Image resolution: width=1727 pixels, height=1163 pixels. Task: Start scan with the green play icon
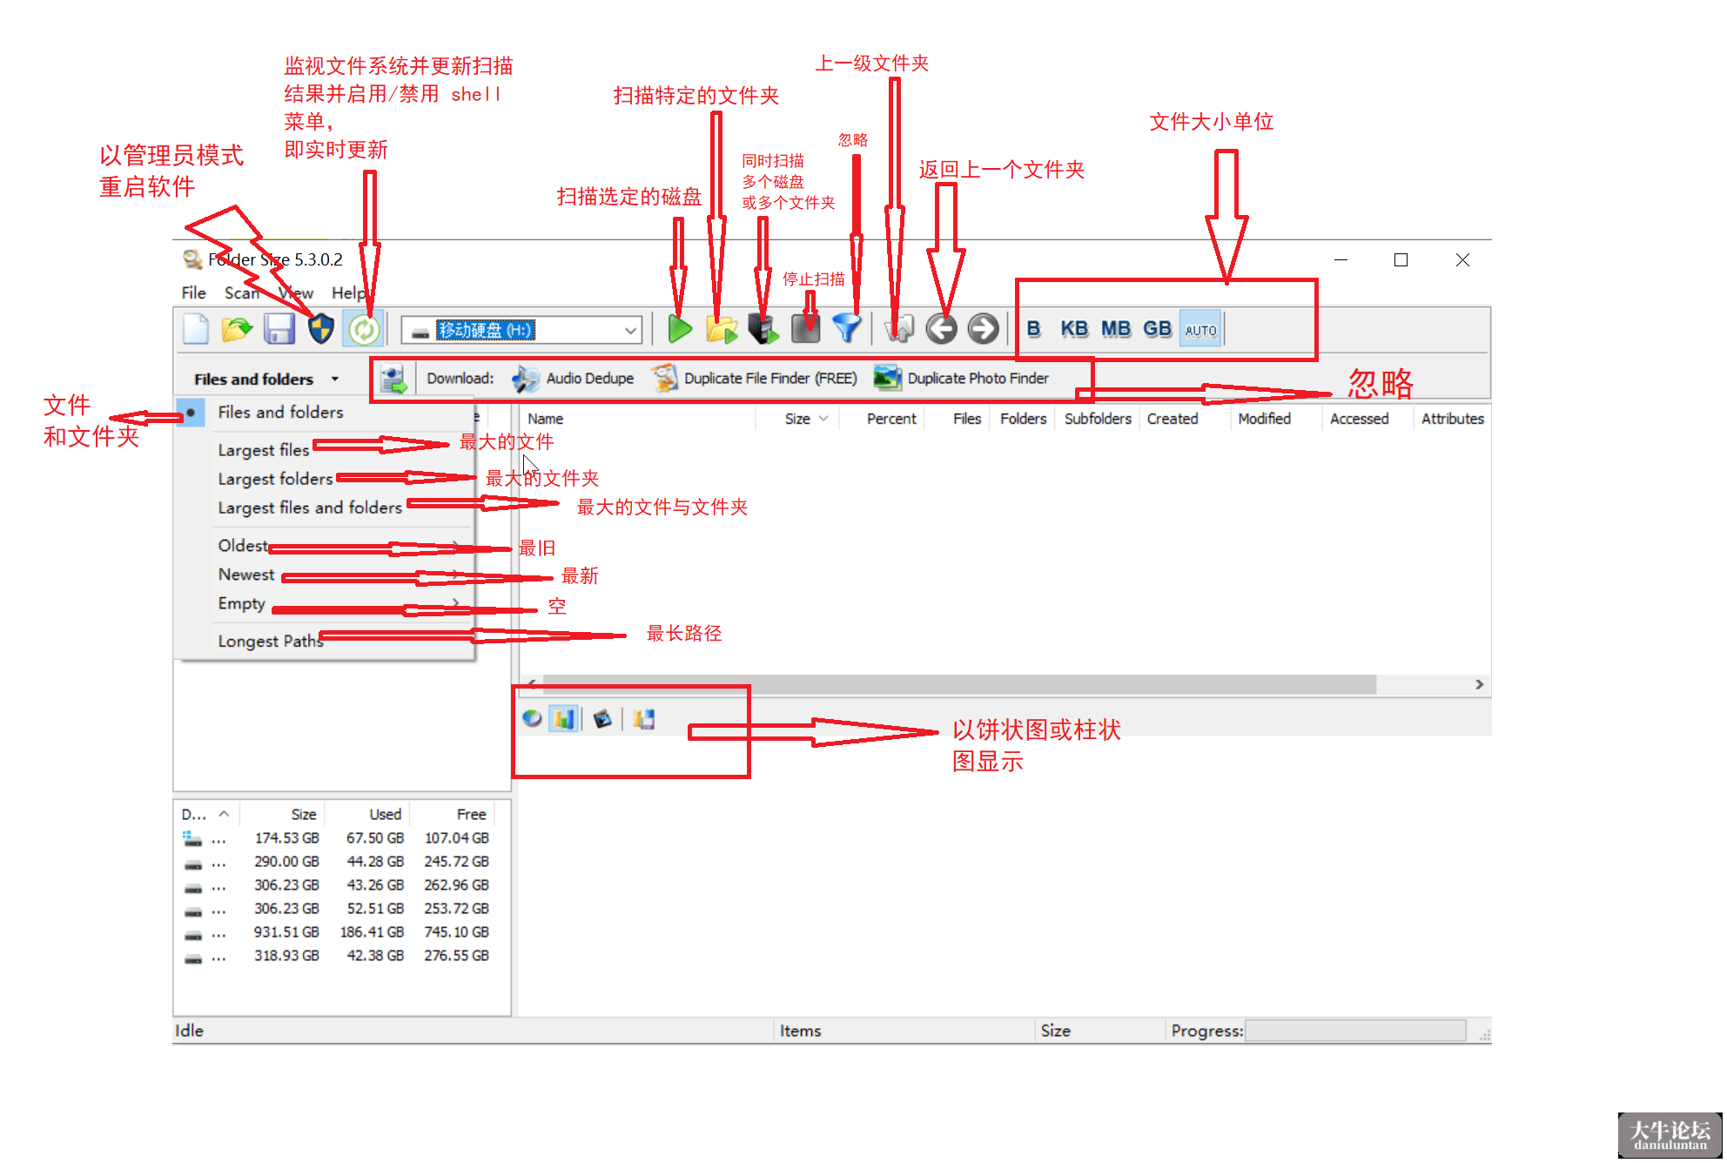[679, 329]
